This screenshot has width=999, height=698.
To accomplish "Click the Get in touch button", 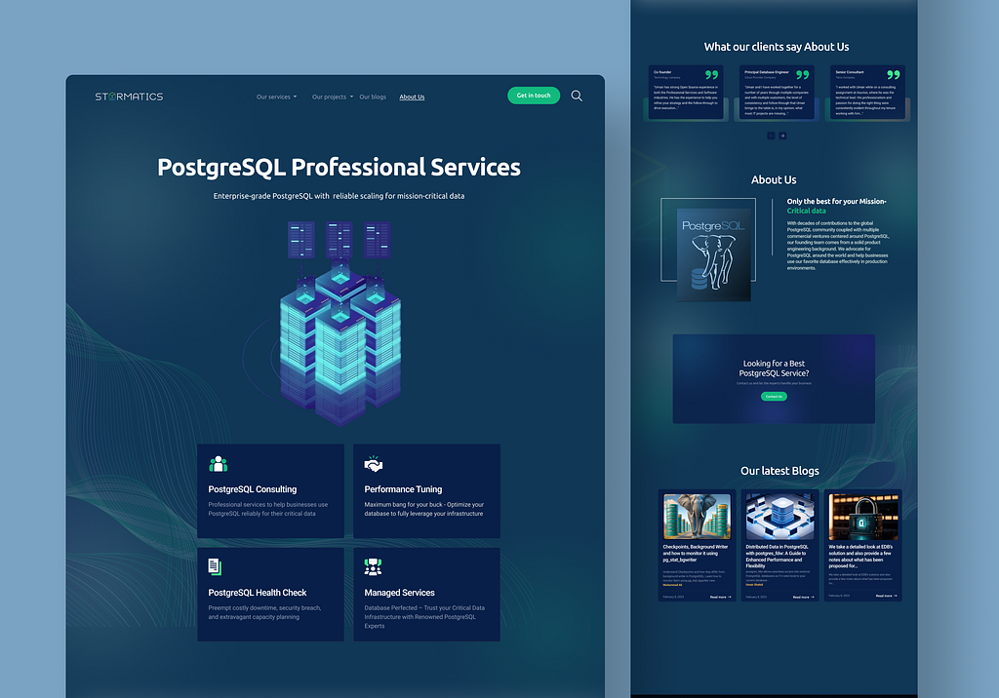I will click(534, 96).
